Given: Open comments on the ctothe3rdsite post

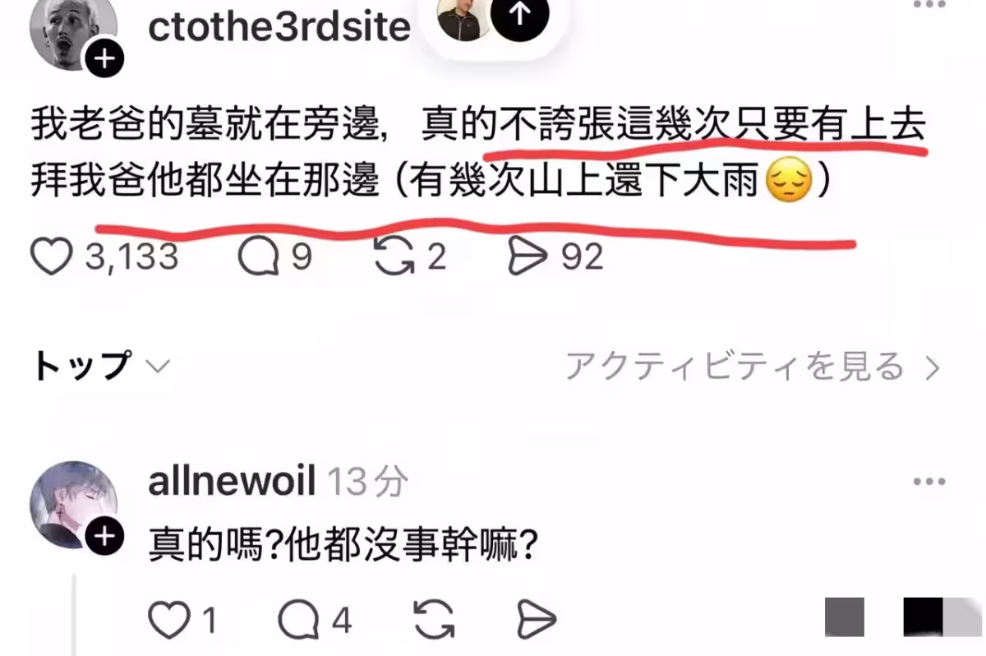Looking at the screenshot, I should [260, 258].
